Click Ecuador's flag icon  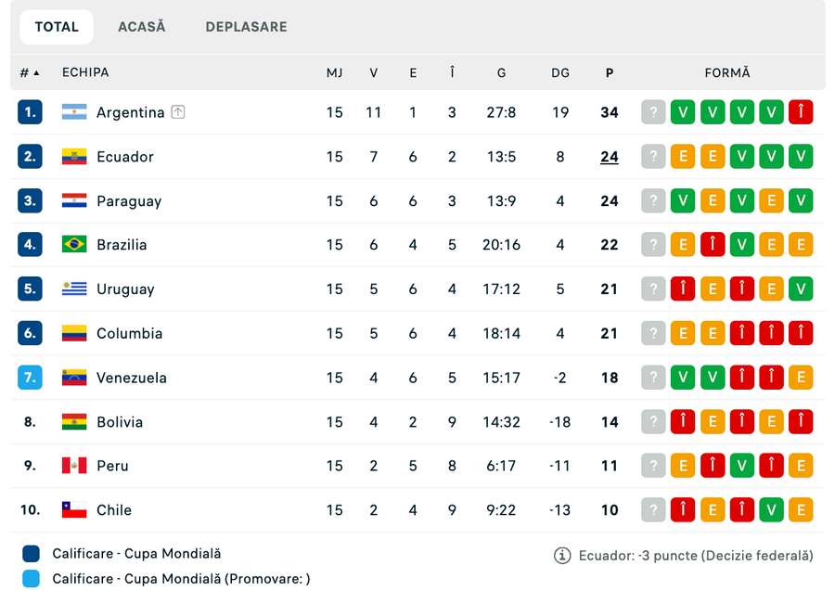pyautogui.click(x=74, y=157)
